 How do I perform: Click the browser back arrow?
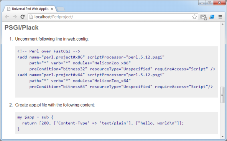[x=7, y=17]
